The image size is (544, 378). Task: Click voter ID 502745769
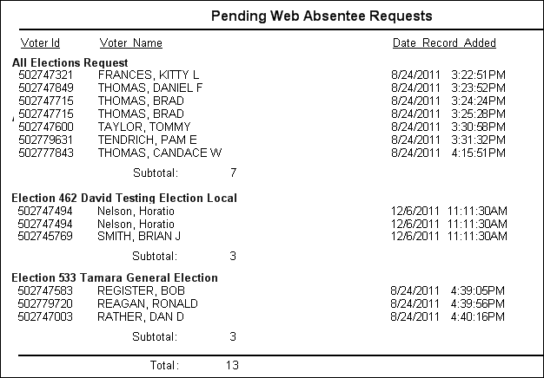[x=45, y=236]
